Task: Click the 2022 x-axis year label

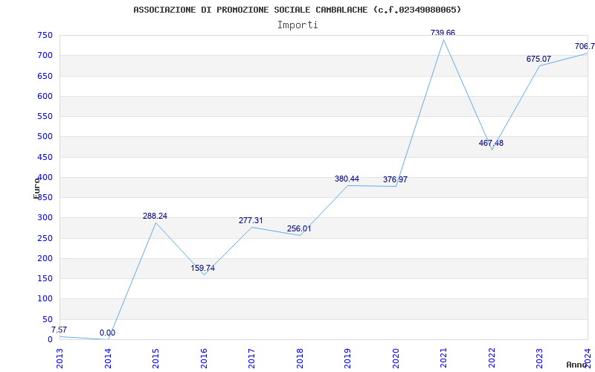Action: tap(492, 358)
